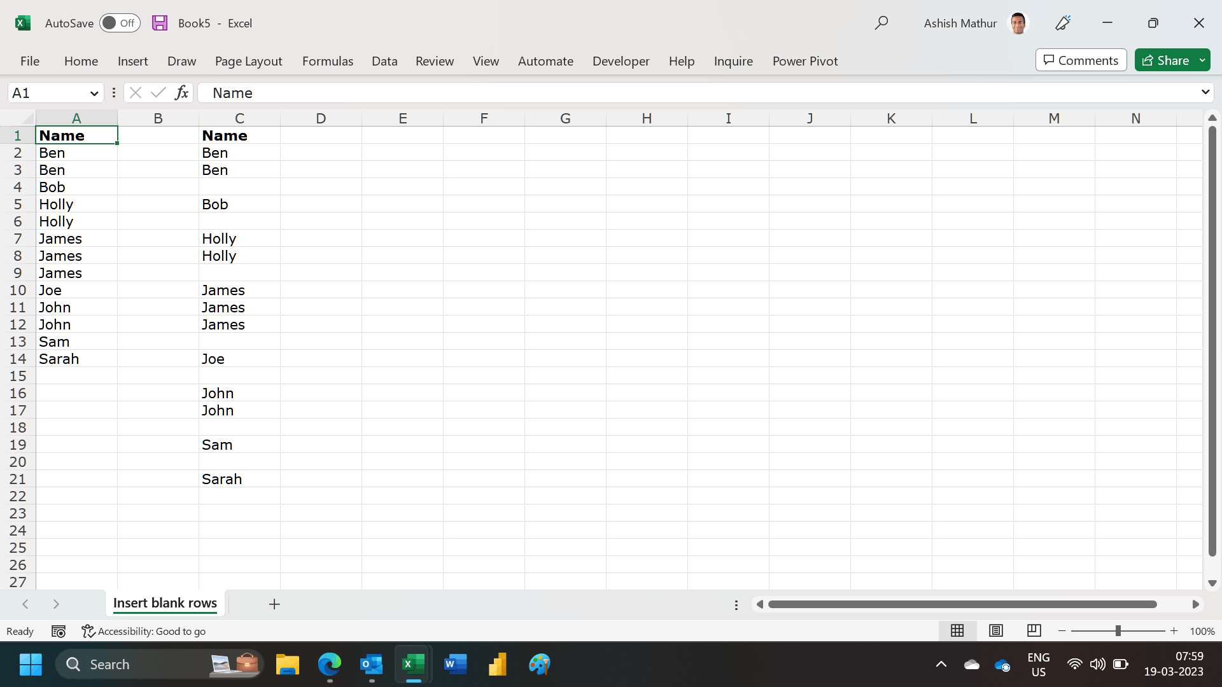Open the search magnifier in title bar
Screen dimensions: 1222x687
(x=881, y=23)
